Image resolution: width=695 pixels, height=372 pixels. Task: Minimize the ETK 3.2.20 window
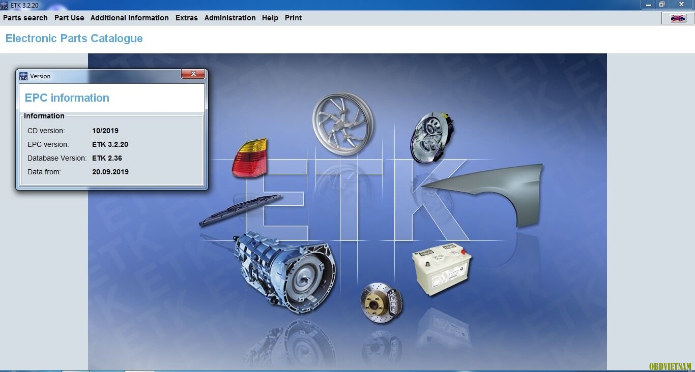point(649,5)
